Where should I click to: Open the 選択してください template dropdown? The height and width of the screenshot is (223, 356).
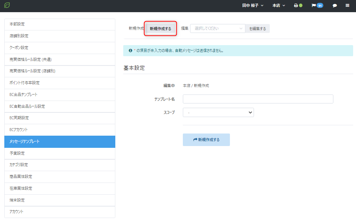[x=217, y=29]
